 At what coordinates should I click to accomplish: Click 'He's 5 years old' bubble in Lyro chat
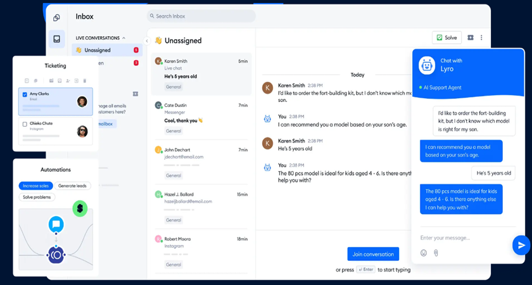coord(493,173)
